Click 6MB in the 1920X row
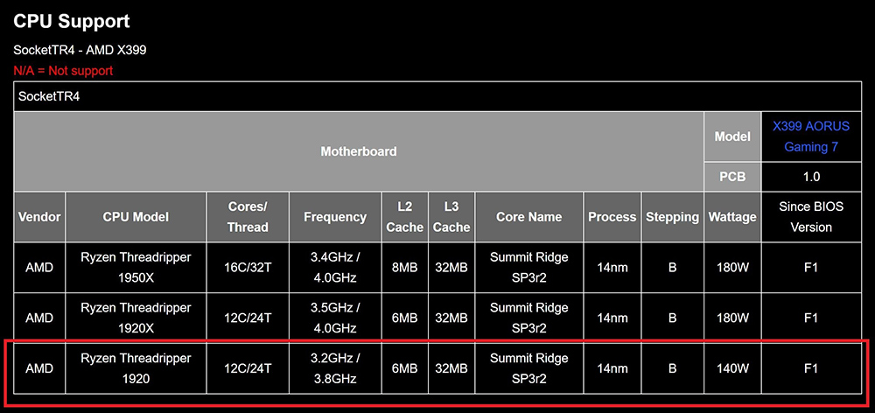Viewport: 875px width, 413px height. [x=405, y=318]
